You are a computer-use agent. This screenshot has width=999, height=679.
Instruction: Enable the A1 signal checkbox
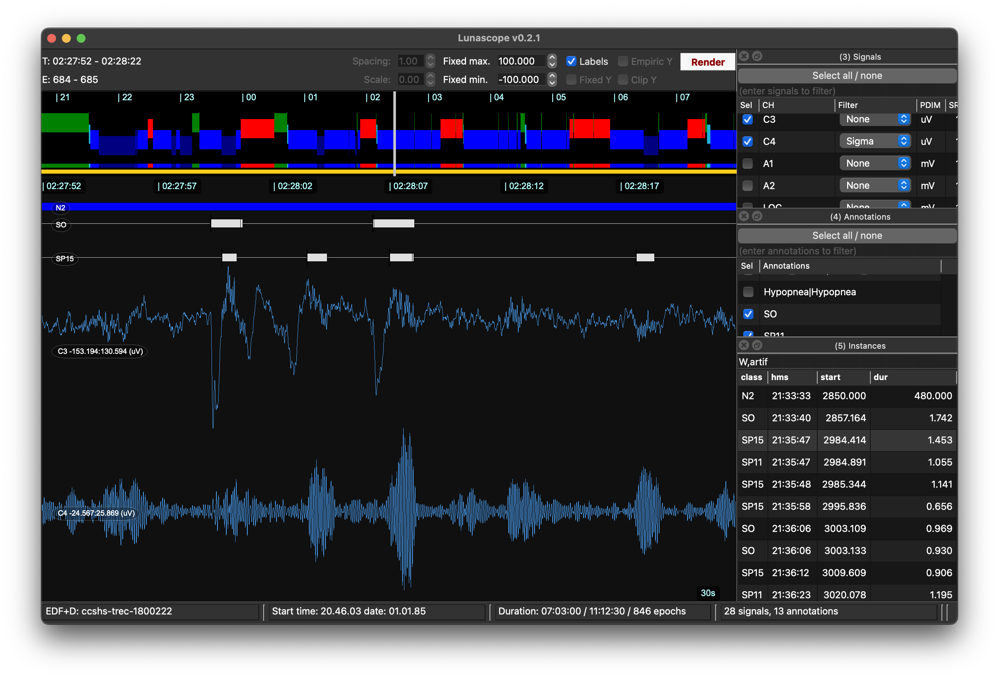(748, 164)
